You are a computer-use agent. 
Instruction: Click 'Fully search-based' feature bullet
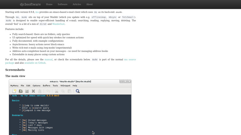click(41, 34)
